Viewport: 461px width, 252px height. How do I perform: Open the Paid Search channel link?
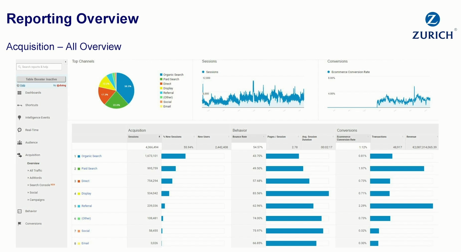(x=89, y=169)
